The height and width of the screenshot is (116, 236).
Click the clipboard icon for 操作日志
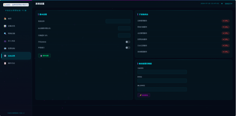[5, 63]
